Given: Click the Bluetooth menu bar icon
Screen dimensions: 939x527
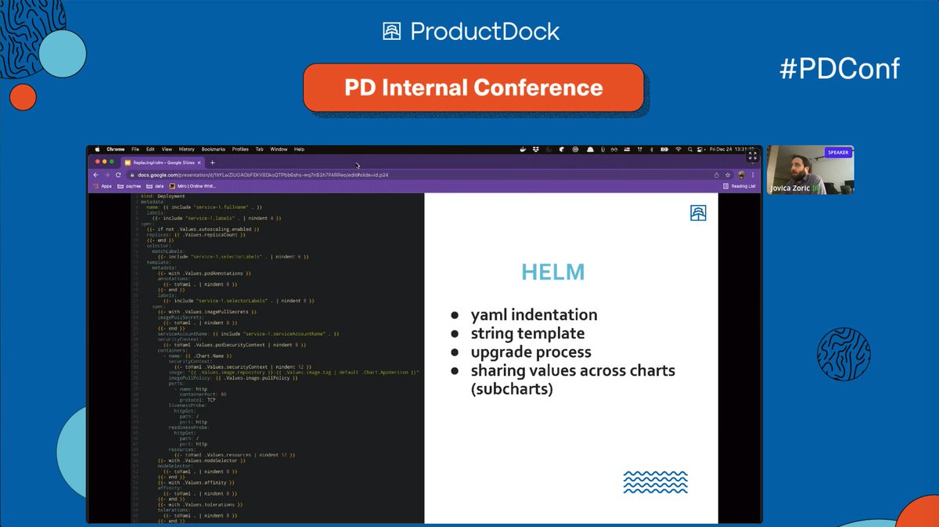Looking at the screenshot, I should click(x=652, y=149).
